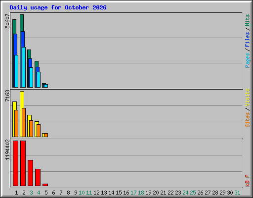Click green day 24 on the date axis
Image resolution: width=253 pixels, height=198 pixels.
tap(185, 193)
